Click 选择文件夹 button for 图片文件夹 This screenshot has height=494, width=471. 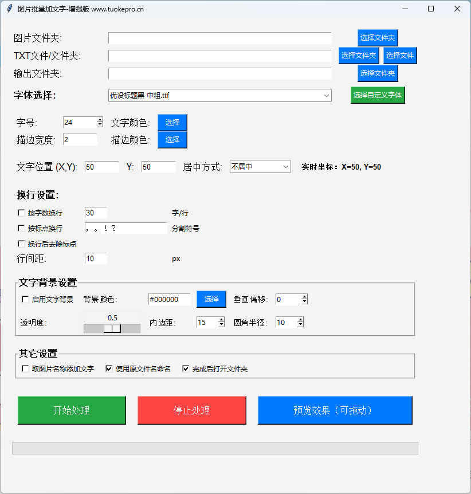(x=377, y=38)
